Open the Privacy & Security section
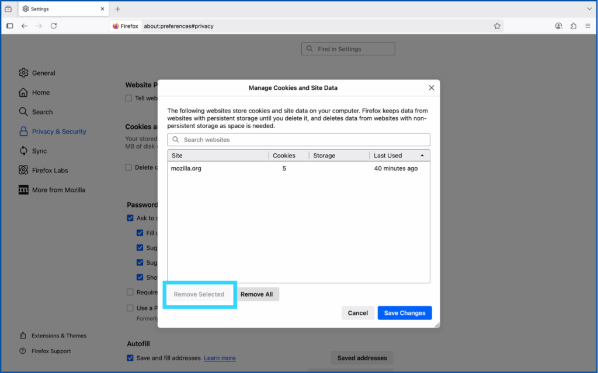598x373 pixels. click(58, 132)
